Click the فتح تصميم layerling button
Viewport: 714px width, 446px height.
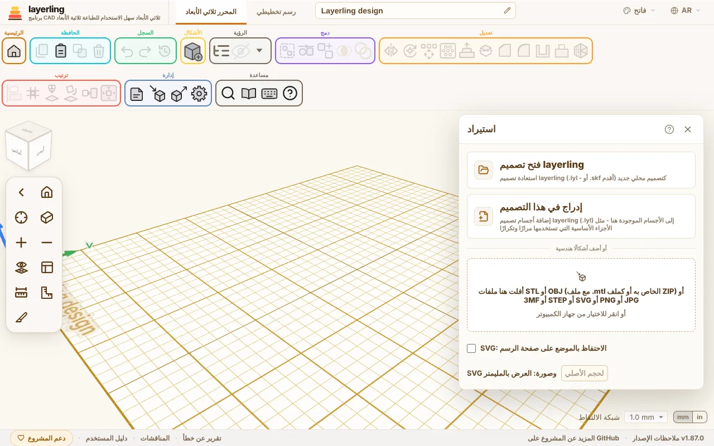(x=581, y=170)
